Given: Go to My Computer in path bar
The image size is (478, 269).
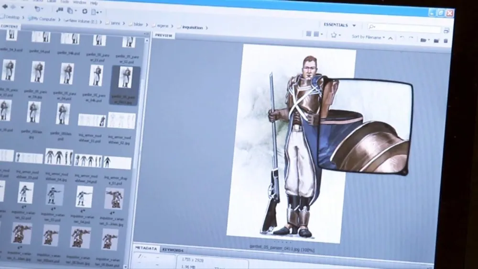Looking at the screenshot, I should click(44, 19).
